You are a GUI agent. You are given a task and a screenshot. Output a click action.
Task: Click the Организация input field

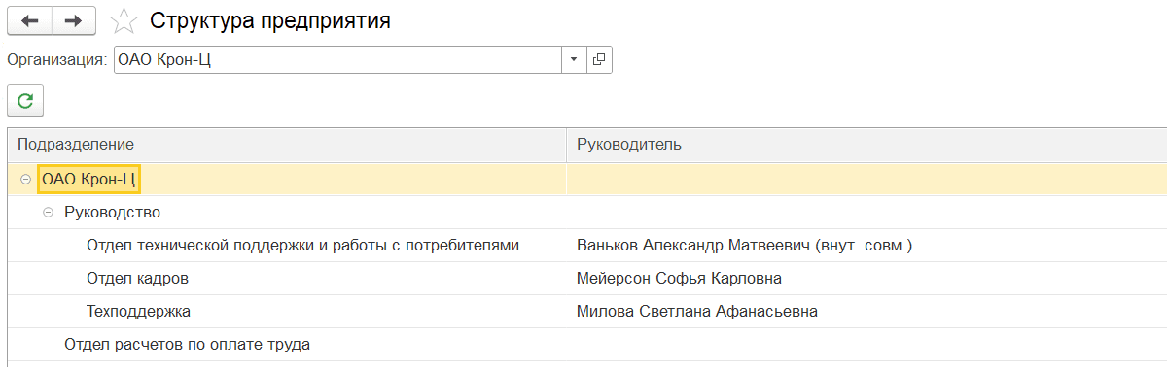click(337, 59)
